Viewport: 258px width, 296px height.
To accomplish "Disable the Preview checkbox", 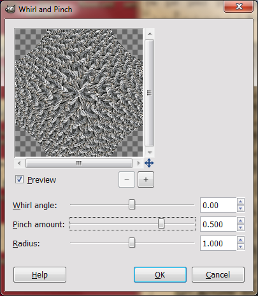I will 19,180.
